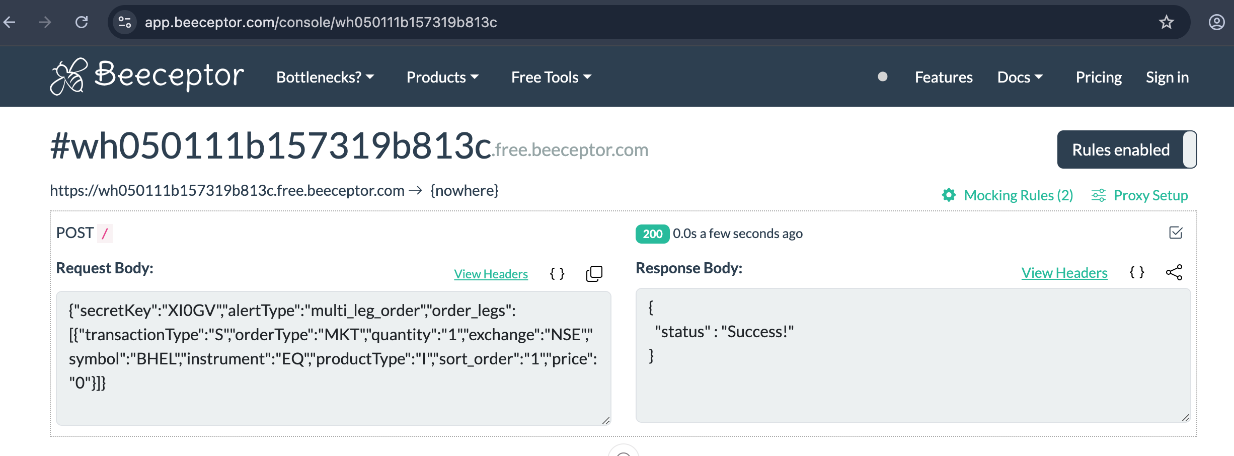The width and height of the screenshot is (1234, 456).
Task: Click the POST / request path label
Action: pos(84,233)
